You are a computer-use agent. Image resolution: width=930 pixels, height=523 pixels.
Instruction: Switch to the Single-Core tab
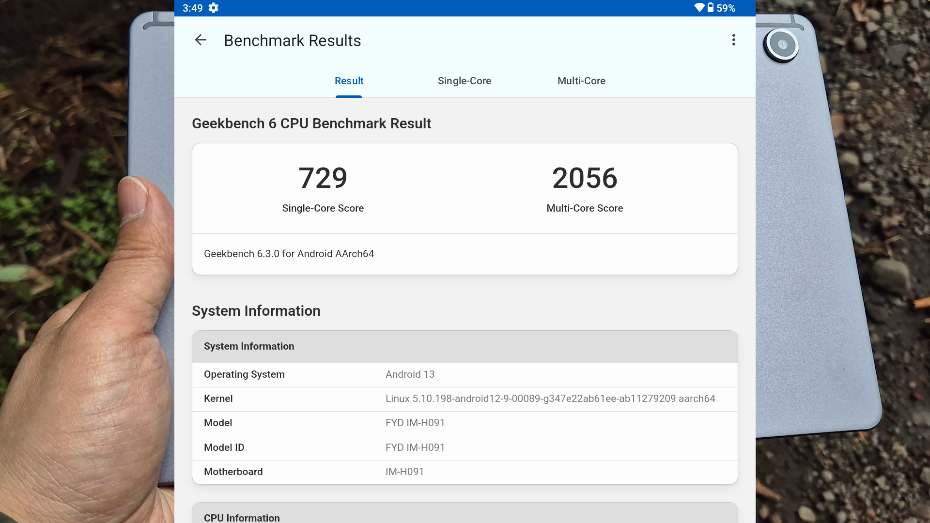(464, 81)
